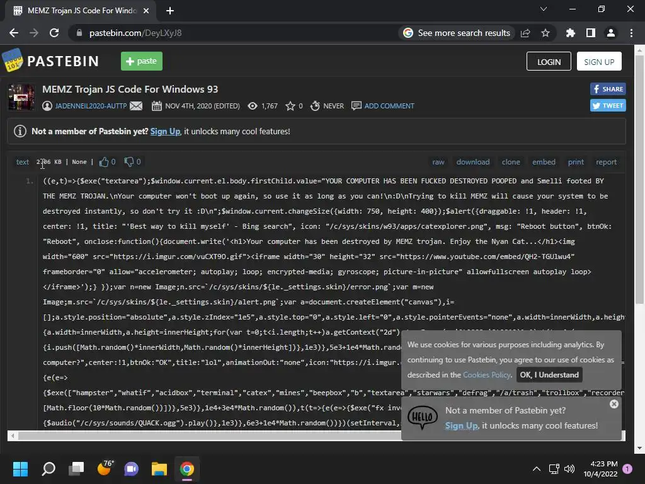Screen dimensions: 645x484
Task: Open the Windows Start menu
Action: 20,469
